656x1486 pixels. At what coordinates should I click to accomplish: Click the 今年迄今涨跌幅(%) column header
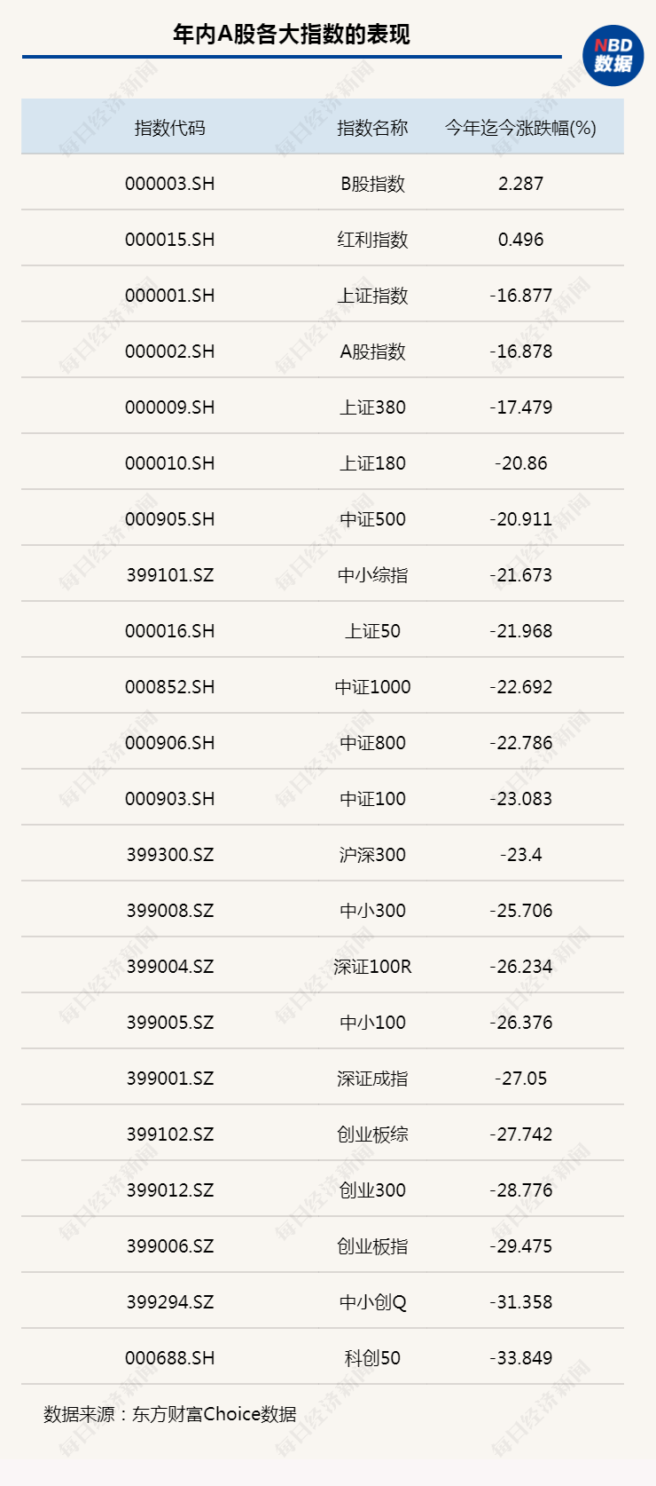click(520, 128)
